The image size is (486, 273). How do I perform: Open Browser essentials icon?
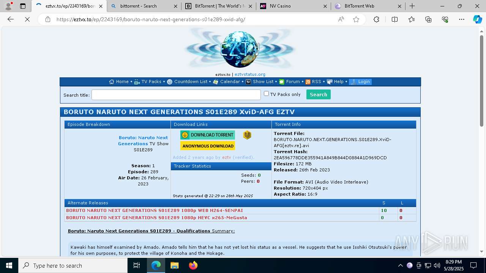445,19
